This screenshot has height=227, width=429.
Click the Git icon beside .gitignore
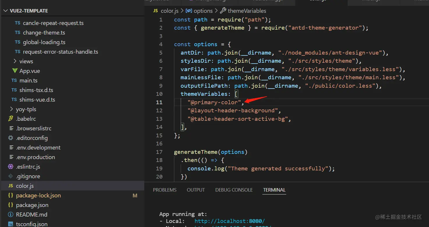pos(11,176)
